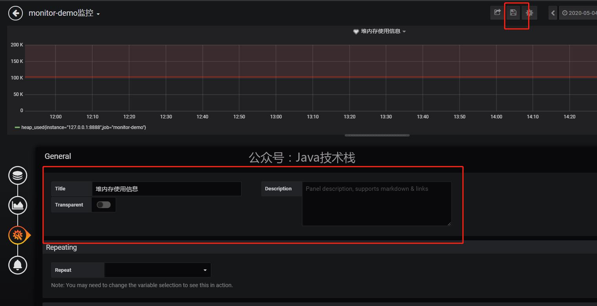
Task: Click the 200 K y-axis label
Action: pos(17,45)
